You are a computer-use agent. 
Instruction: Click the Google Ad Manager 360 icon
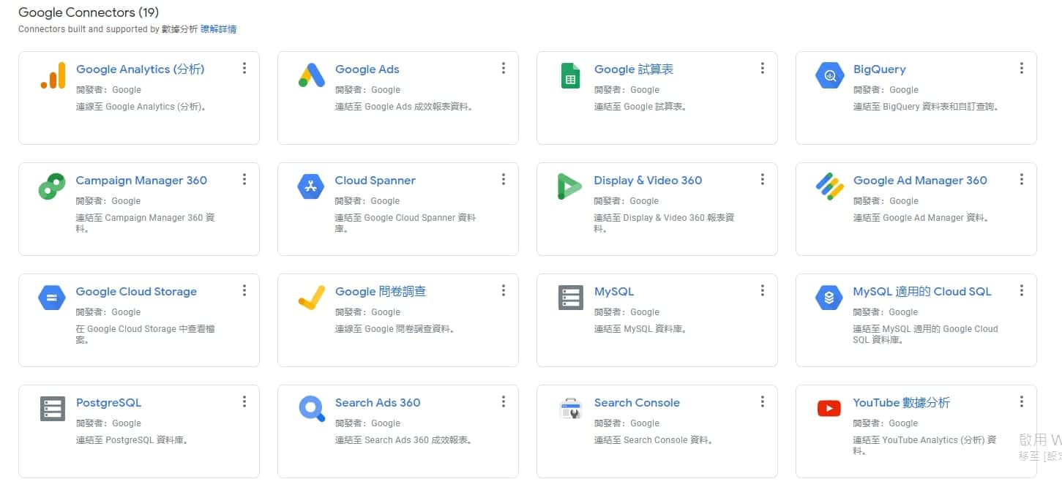pyautogui.click(x=829, y=186)
